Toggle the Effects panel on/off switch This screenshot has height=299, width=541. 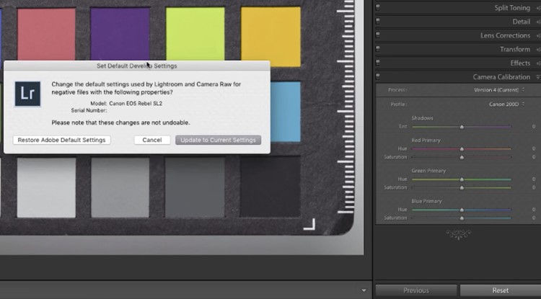pos(378,63)
